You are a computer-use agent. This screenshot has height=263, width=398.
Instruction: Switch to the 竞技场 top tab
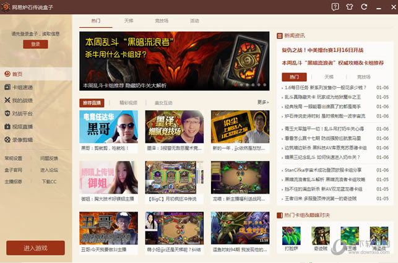pyautogui.click(x=161, y=20)
